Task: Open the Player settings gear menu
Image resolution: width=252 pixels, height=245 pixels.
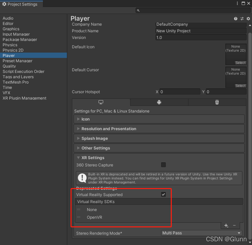Action: pos(248,19)
